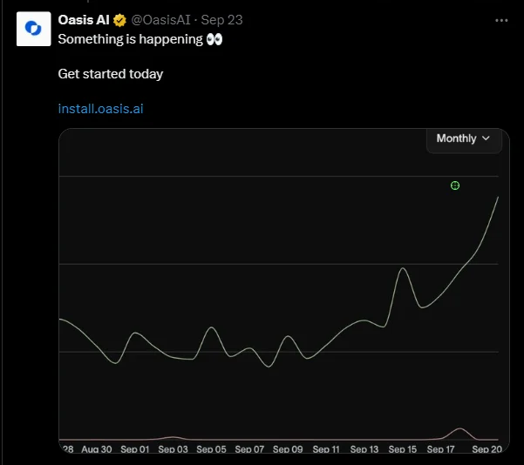Click the green crosshair marker on chart

click(455, 185)
